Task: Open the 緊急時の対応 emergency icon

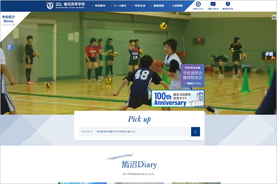Action: pyautogui.click(x=227, y=6)
